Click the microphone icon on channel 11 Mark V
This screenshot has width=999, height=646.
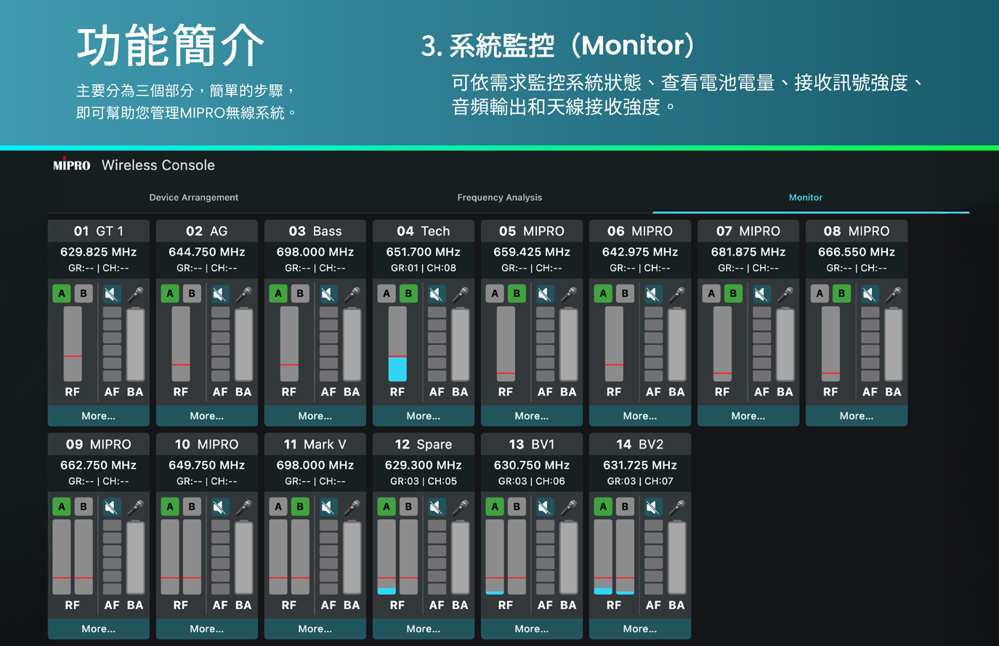tap(352, 507)
